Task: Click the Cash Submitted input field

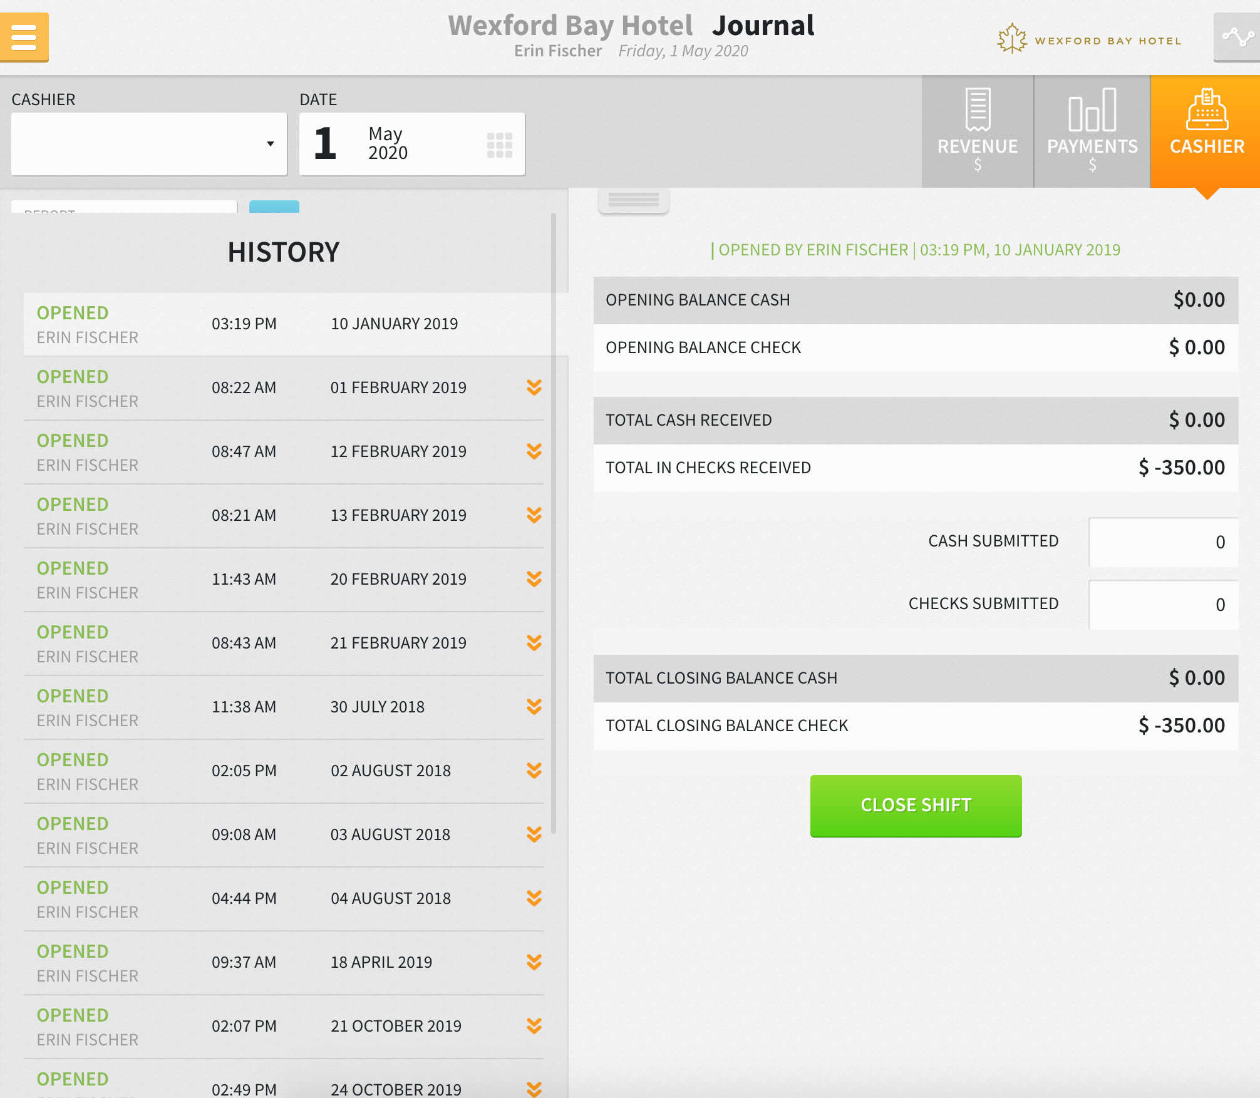Action: [1163, 542]
